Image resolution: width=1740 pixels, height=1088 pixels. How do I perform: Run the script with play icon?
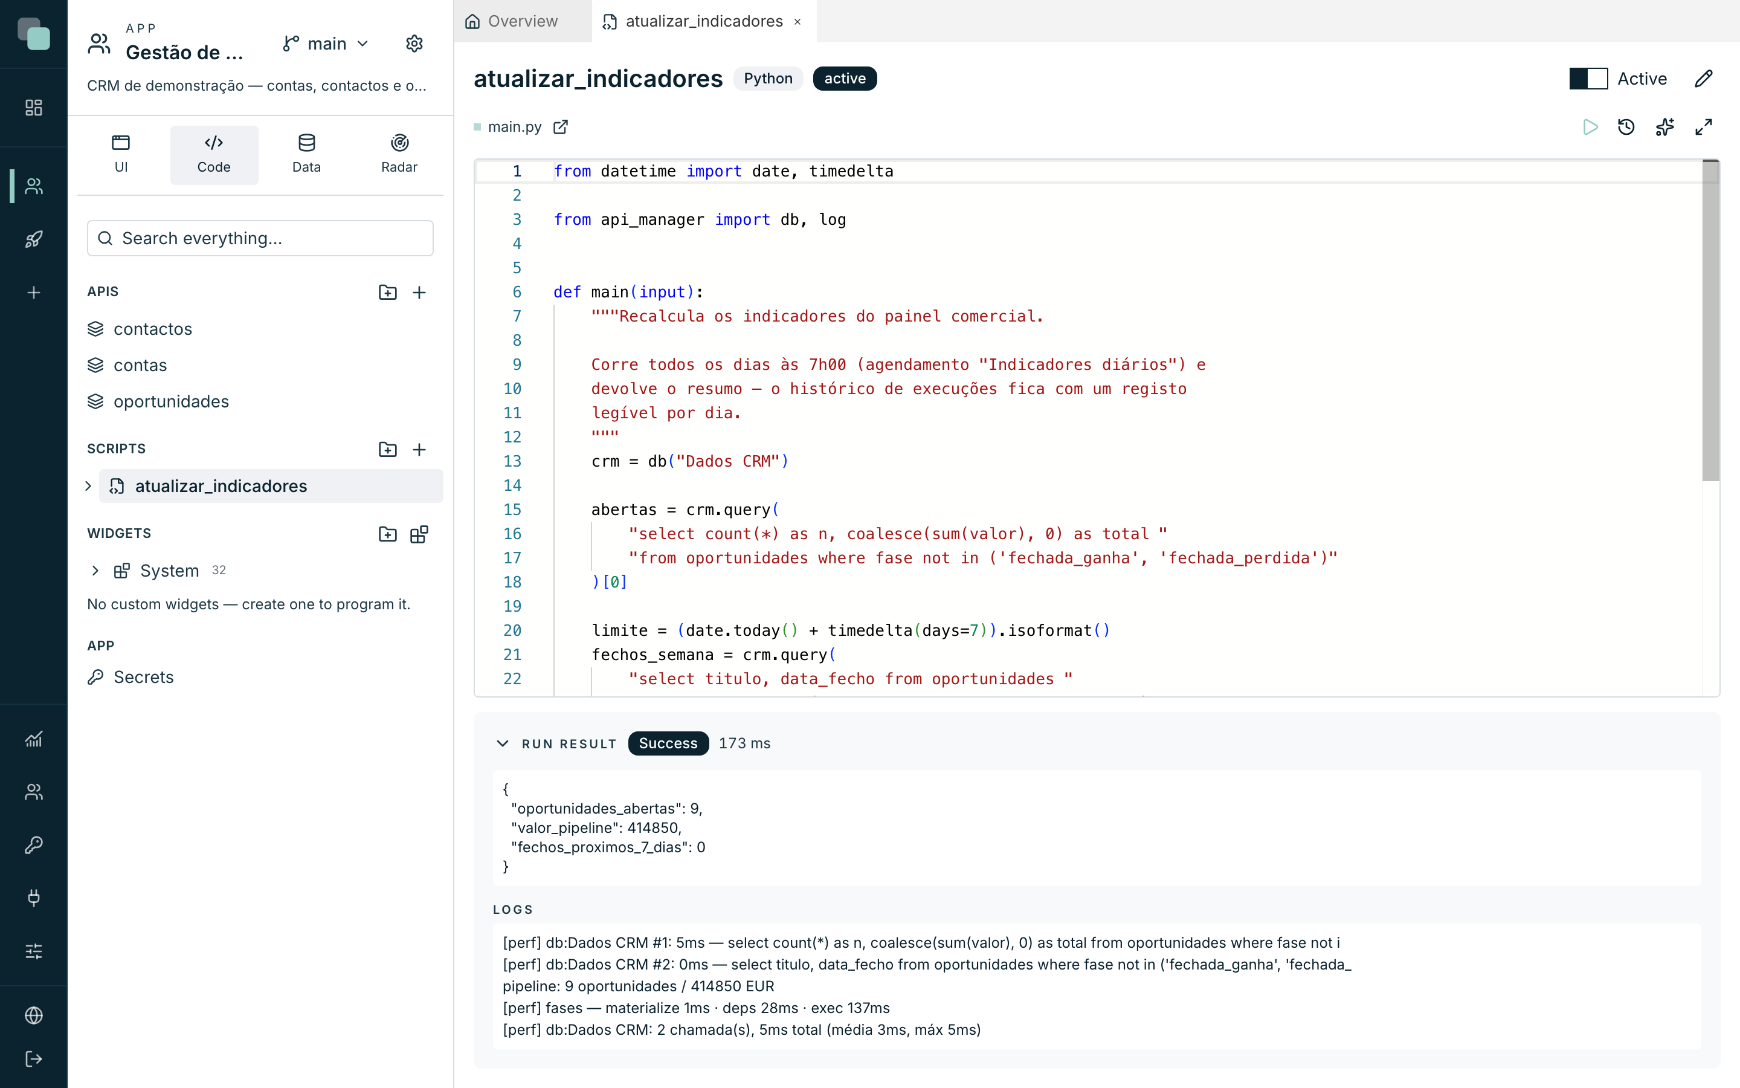point(1590,128)
